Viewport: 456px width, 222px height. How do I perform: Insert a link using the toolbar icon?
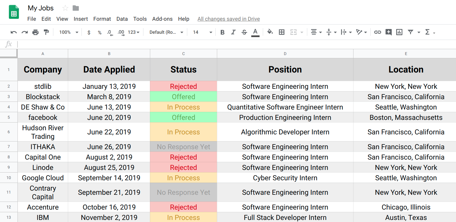tap(377, 32)
